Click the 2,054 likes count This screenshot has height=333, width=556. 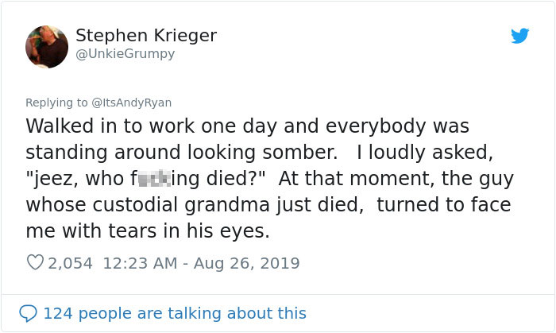pyautogui.click(x=71, y=263)
